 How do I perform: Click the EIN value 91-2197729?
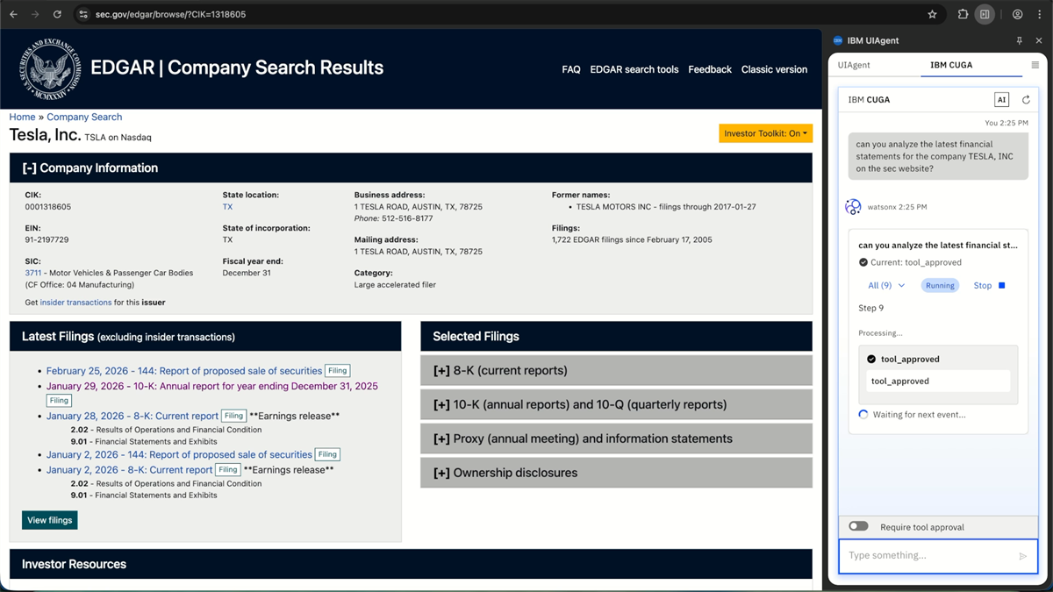[x=47, y=239]
